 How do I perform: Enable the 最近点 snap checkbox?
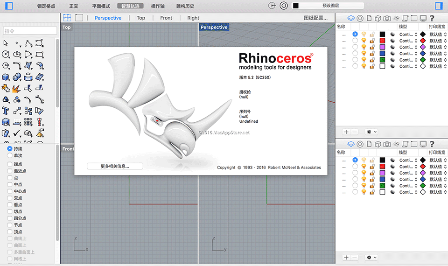[x=10, y=171]
